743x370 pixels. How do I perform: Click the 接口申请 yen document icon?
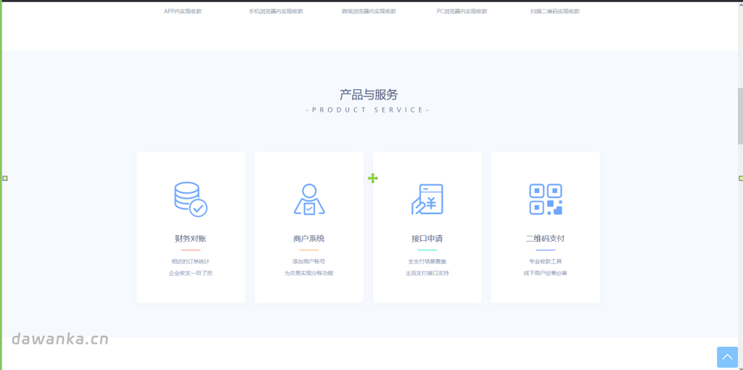click(427, 200)
